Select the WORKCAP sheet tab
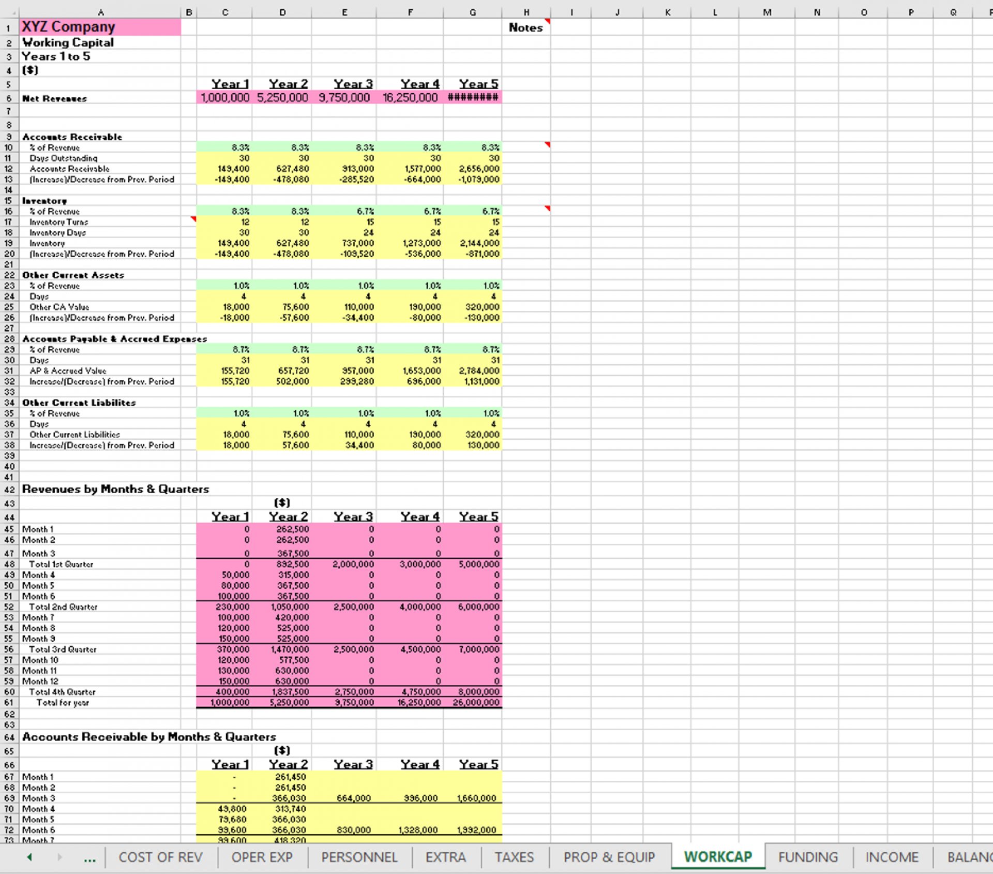Screen dimensions: 993x874 click(718, 856)
